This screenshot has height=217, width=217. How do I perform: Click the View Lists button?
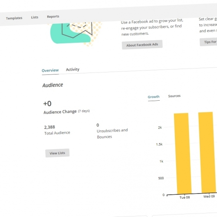57,153
